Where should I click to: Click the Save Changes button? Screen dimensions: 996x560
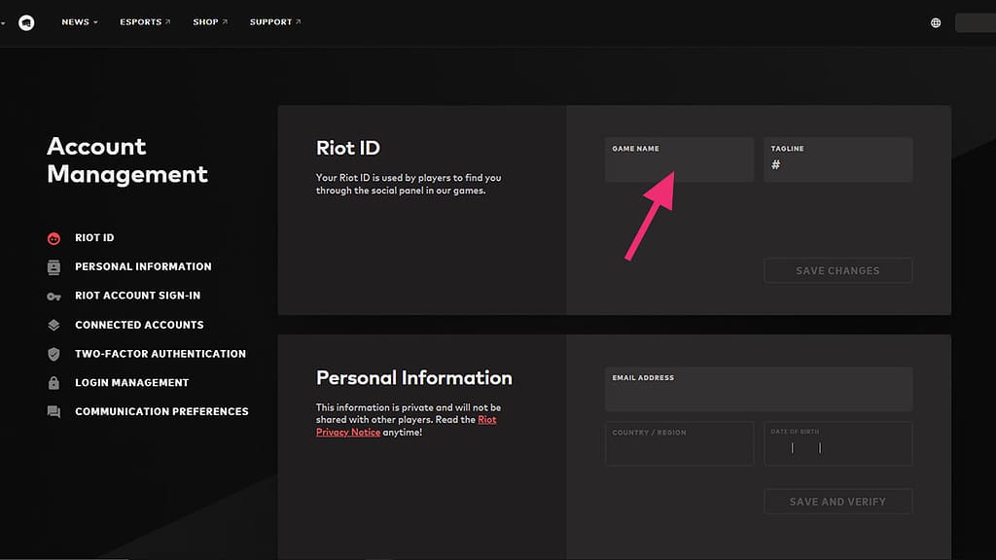[837, 270]
